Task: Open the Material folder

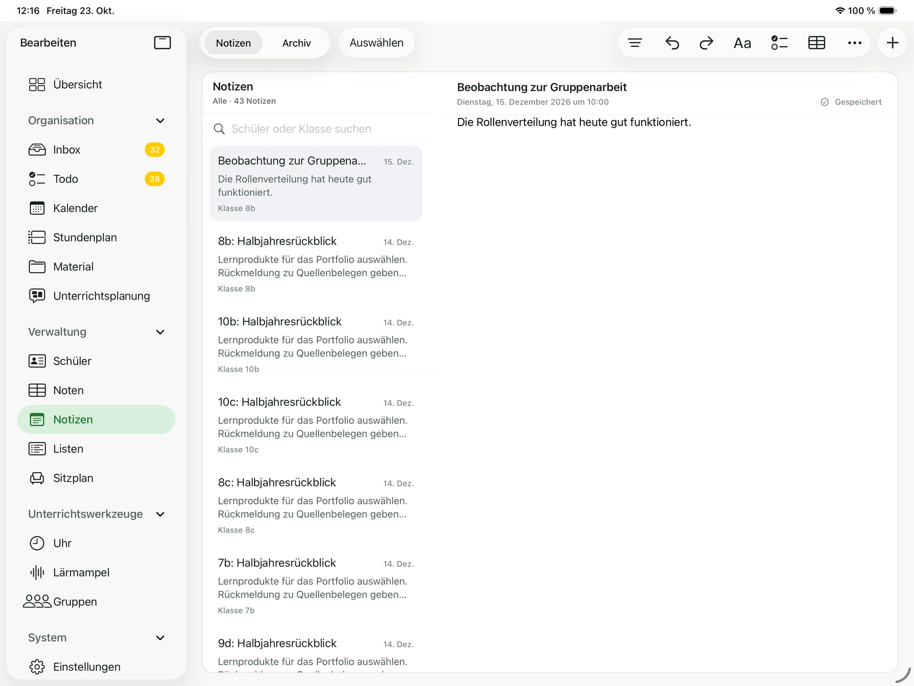Action: [96, 267]
